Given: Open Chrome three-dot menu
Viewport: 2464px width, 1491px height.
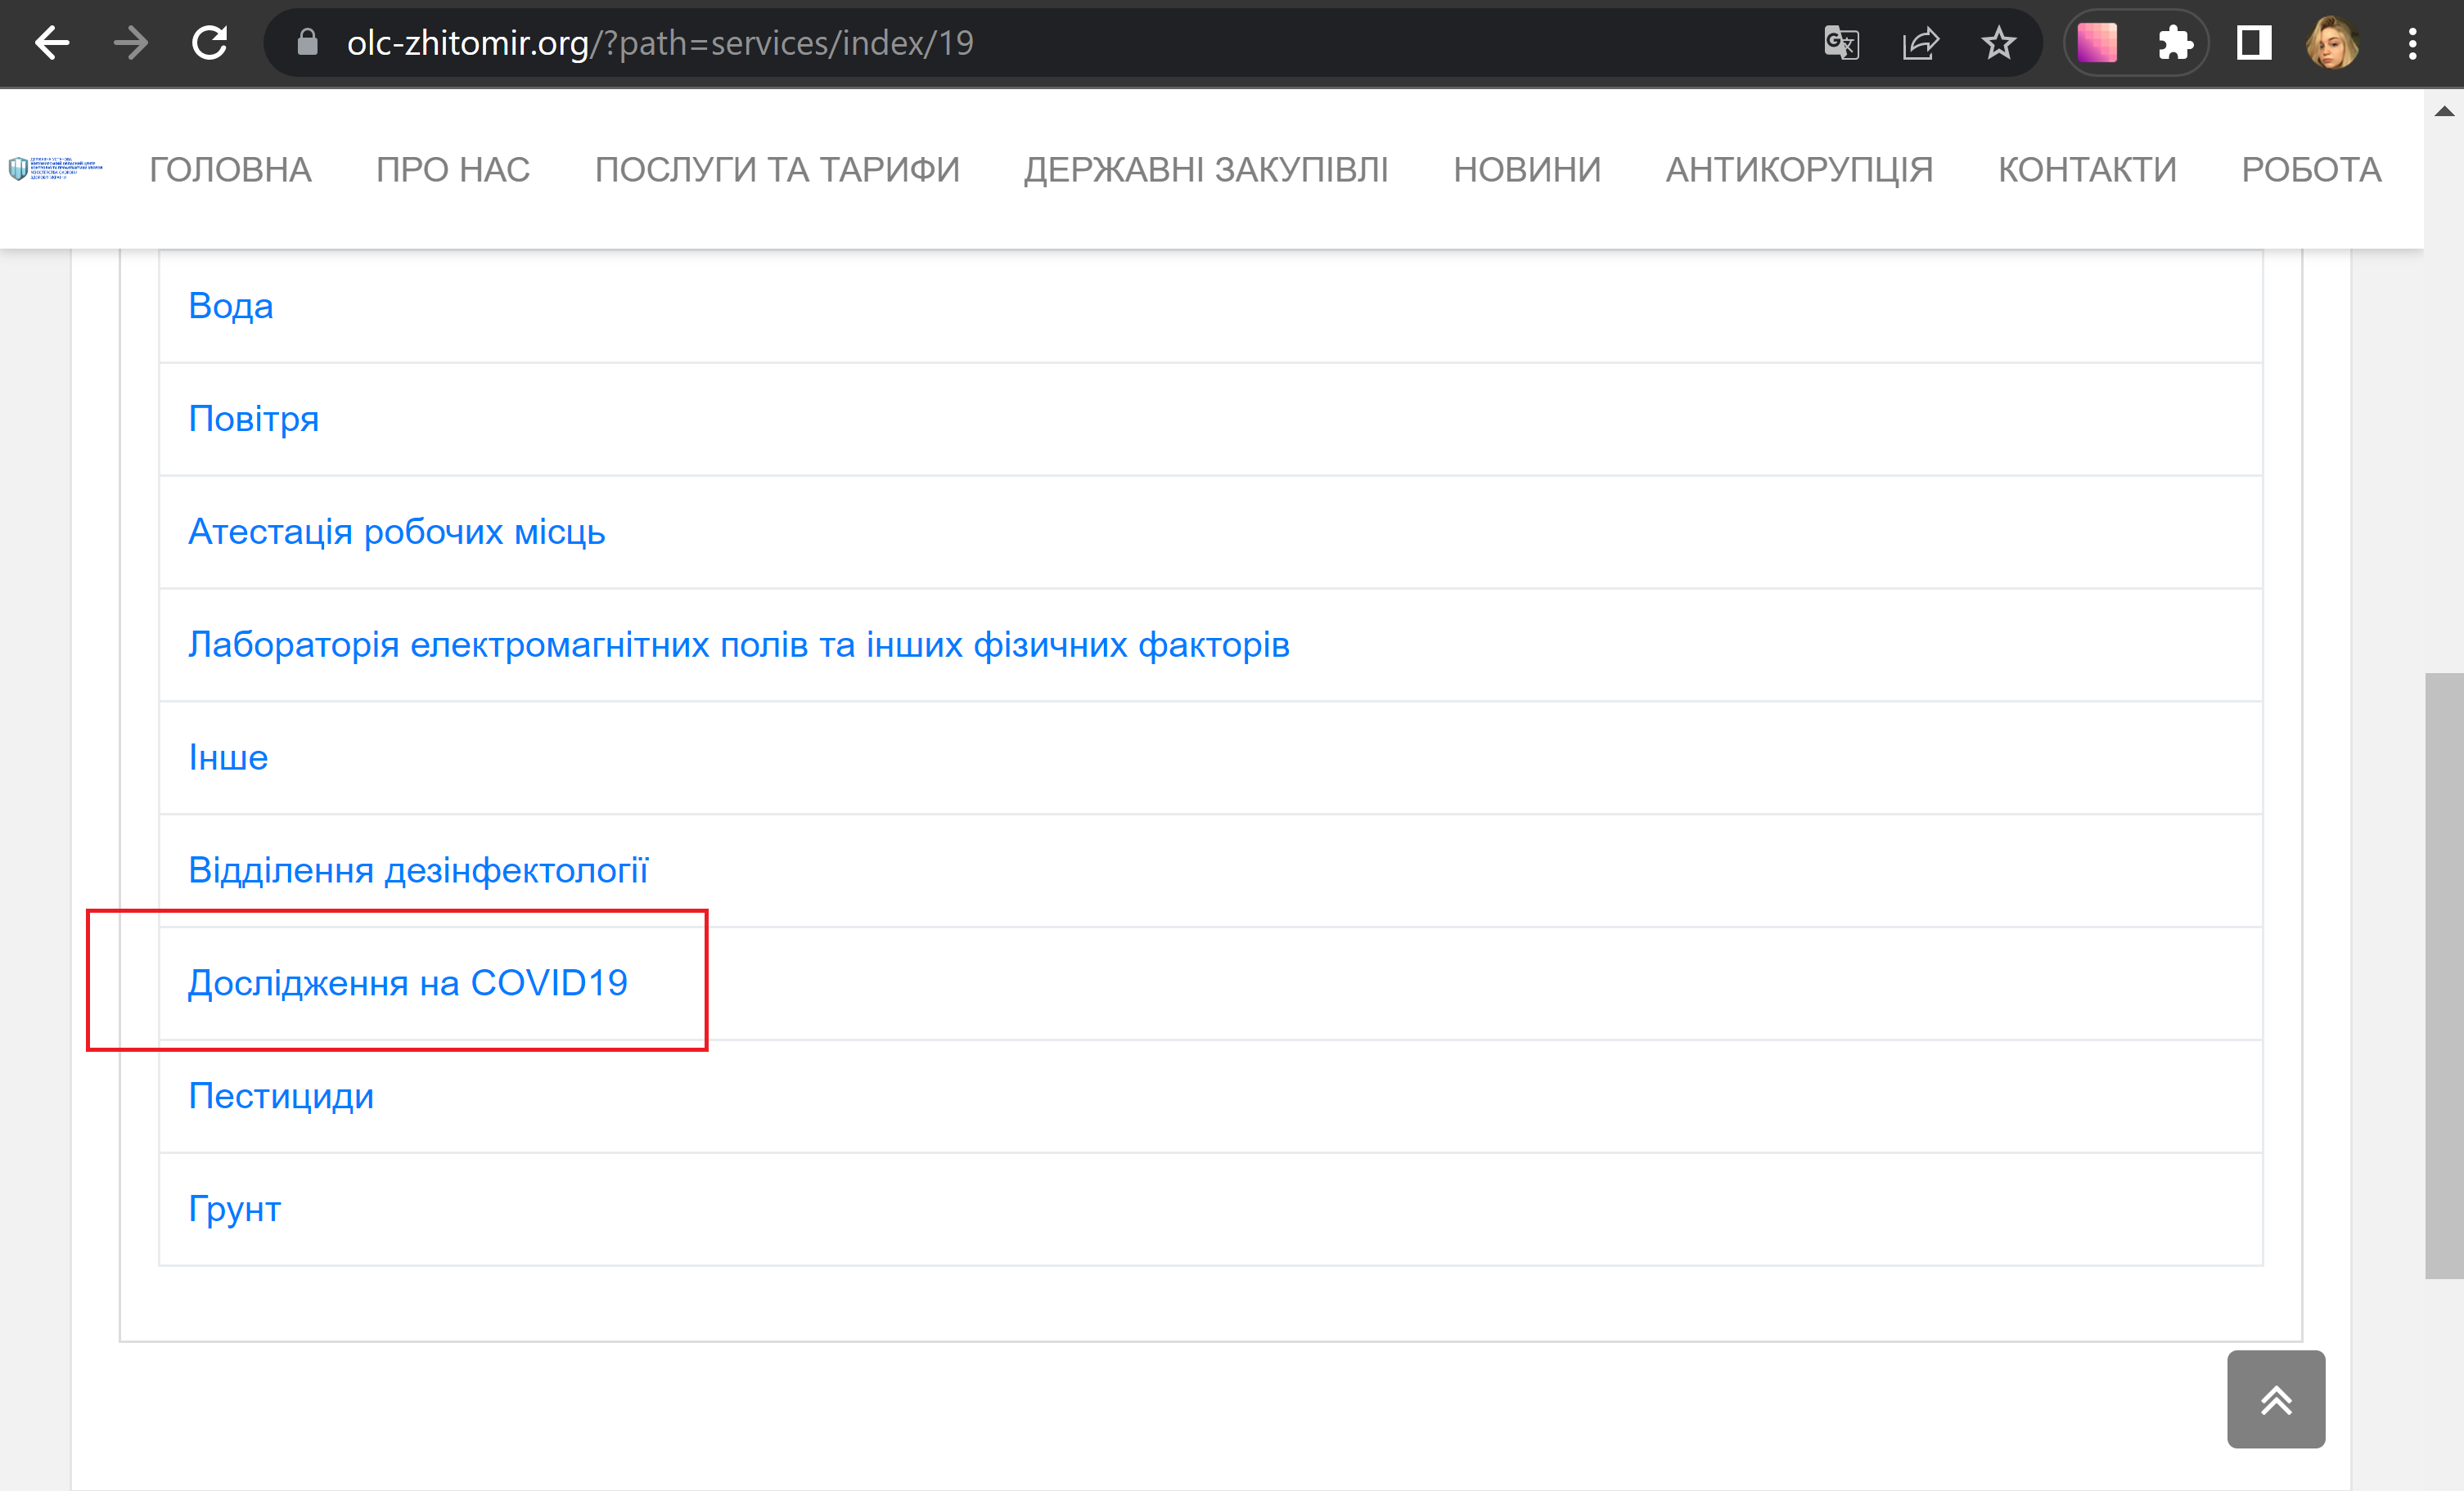Looking at the screenshot, I should (x=2412, y=43).
